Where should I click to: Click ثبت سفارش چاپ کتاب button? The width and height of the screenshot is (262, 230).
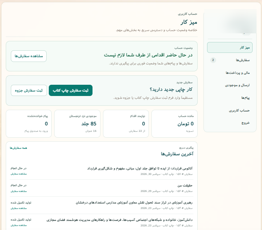tap(70, 91)
